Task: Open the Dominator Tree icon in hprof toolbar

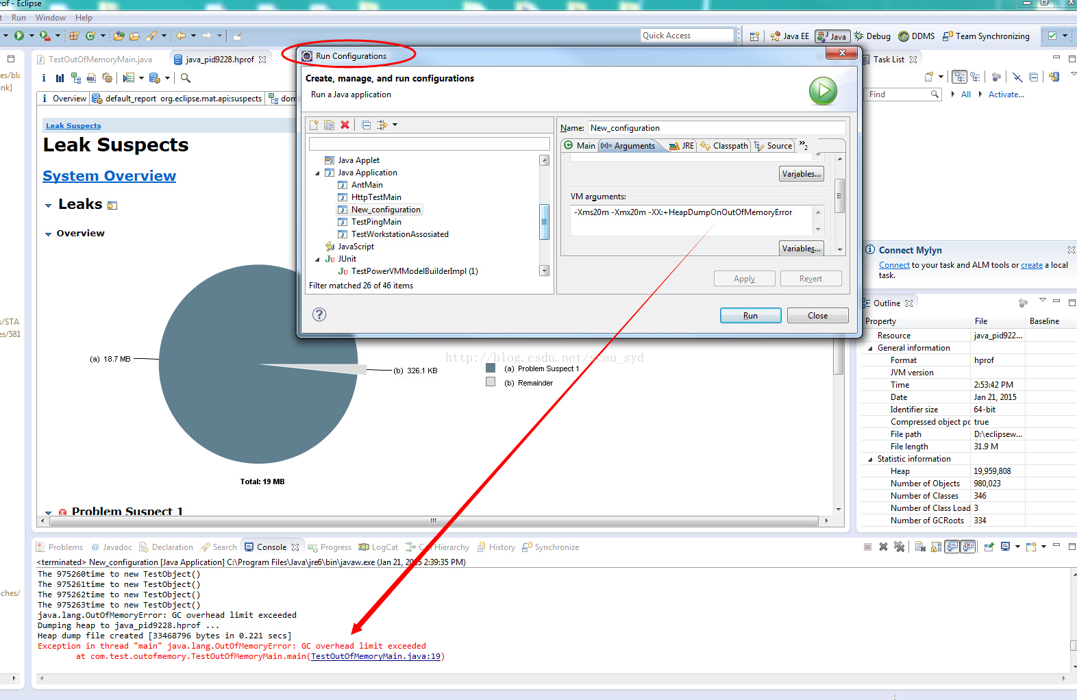Action: (75, 78)
